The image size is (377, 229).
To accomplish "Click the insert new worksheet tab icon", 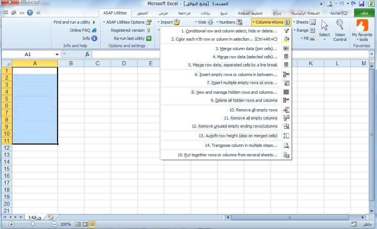I will tap(50, 217).
